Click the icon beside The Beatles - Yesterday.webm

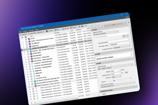tap(33, 69)
